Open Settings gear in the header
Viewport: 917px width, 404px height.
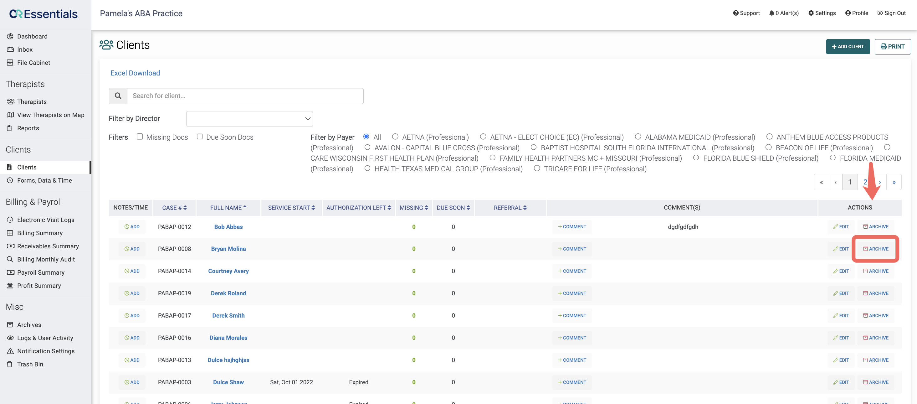pyautogui.click(x=811, y=13)
